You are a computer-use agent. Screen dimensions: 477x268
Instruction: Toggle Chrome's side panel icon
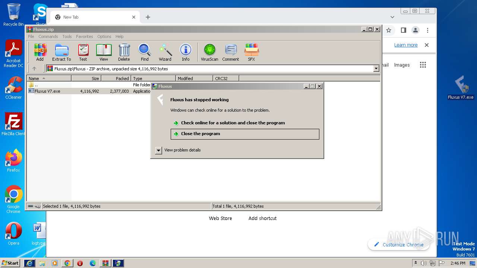[x=403, y=30]
